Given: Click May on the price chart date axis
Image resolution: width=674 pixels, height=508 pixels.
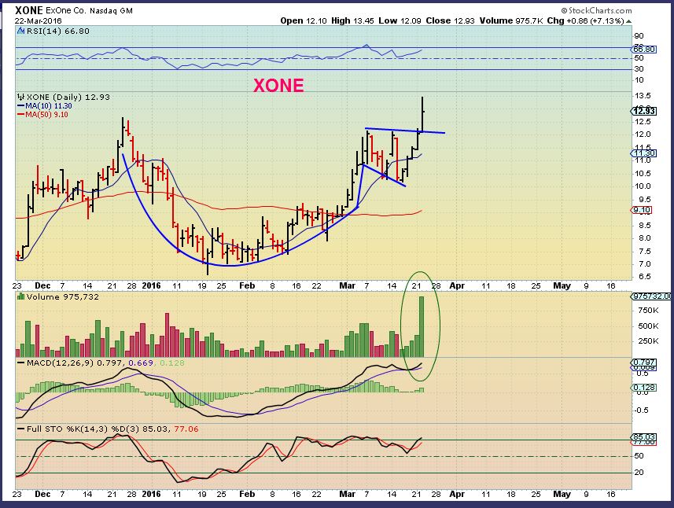Looking at the screenshot, I should (x=562, y=285).
